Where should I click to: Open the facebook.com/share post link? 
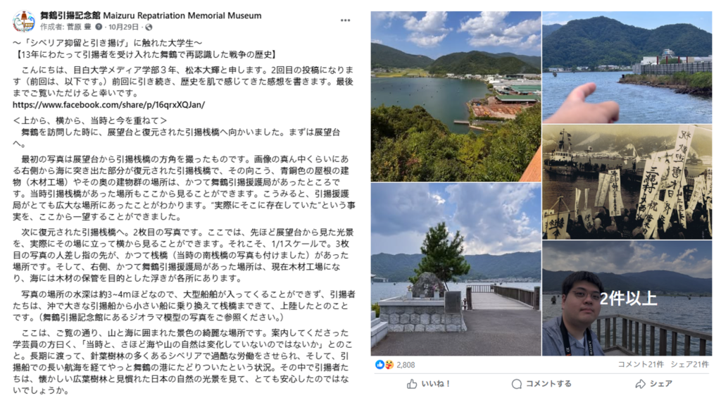(108, 105)
